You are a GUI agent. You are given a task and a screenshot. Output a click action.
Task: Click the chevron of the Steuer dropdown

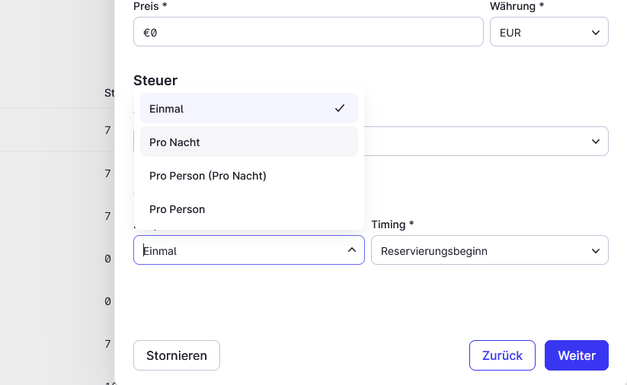pos(596,142)
